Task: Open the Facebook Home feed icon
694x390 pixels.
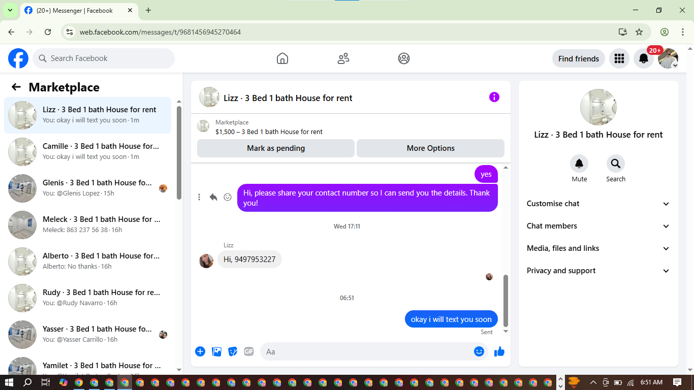Action: pos(282,58)
